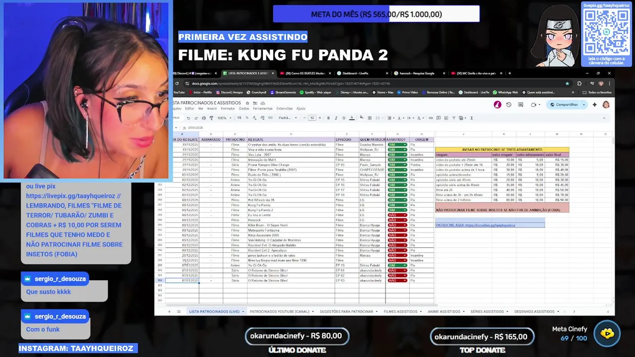Click the Meet camera icon

(x=534, y=105)
